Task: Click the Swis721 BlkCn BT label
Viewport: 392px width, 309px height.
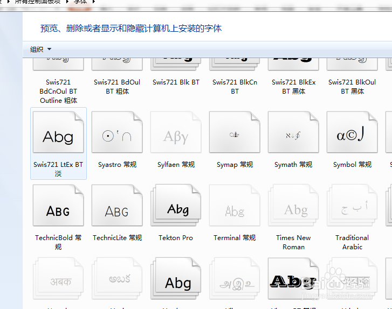Action: point(235,87)
